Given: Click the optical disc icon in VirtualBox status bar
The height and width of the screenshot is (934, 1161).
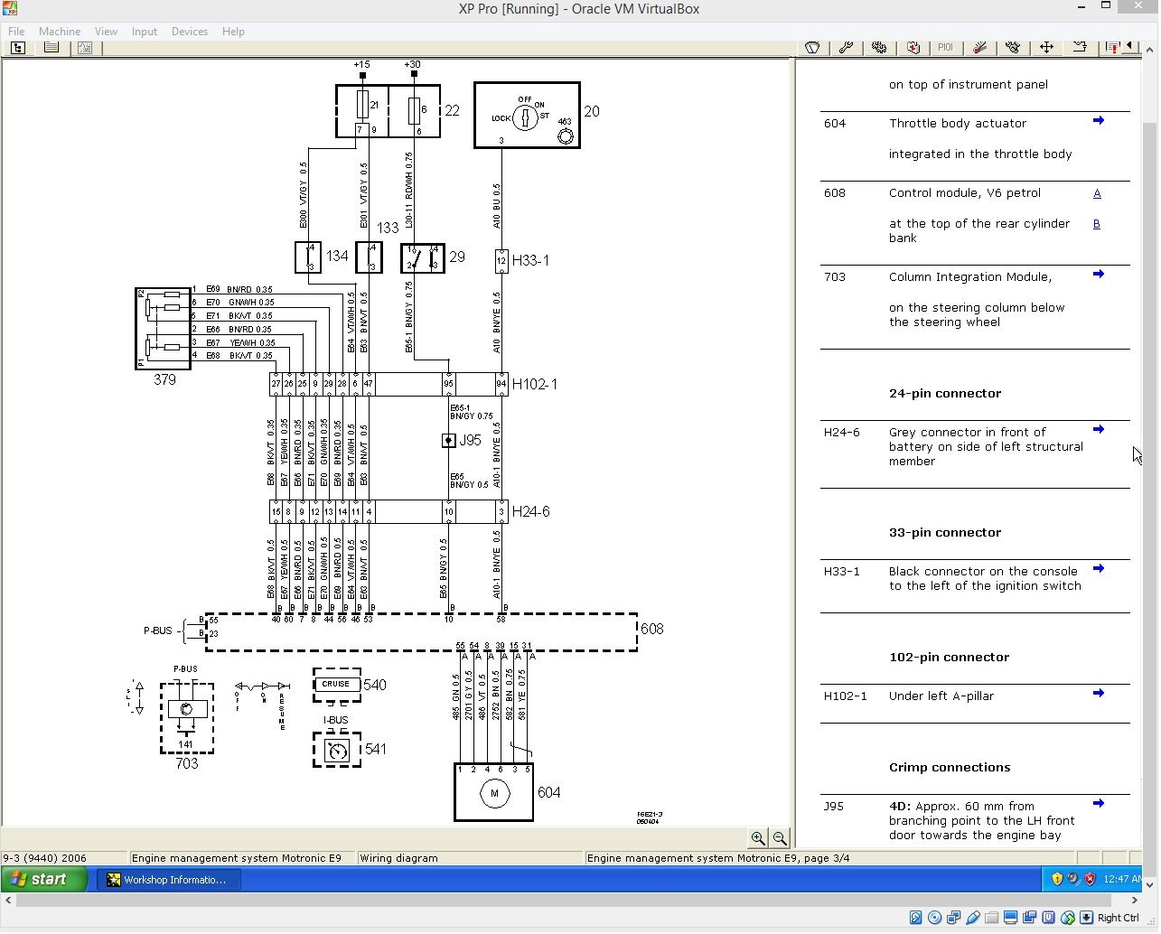Looking at the screenshot, I should pyautogui.click(x=933, y=917).
